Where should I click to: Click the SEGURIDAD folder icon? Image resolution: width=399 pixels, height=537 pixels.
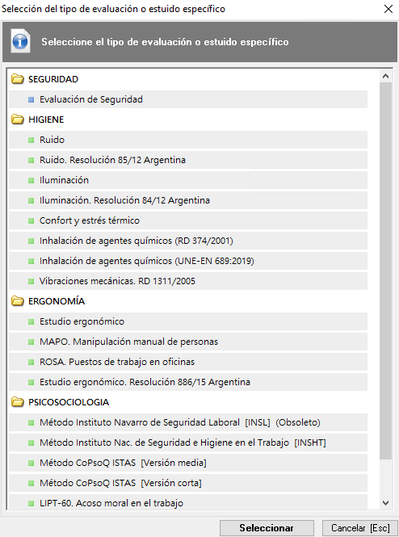18,79
